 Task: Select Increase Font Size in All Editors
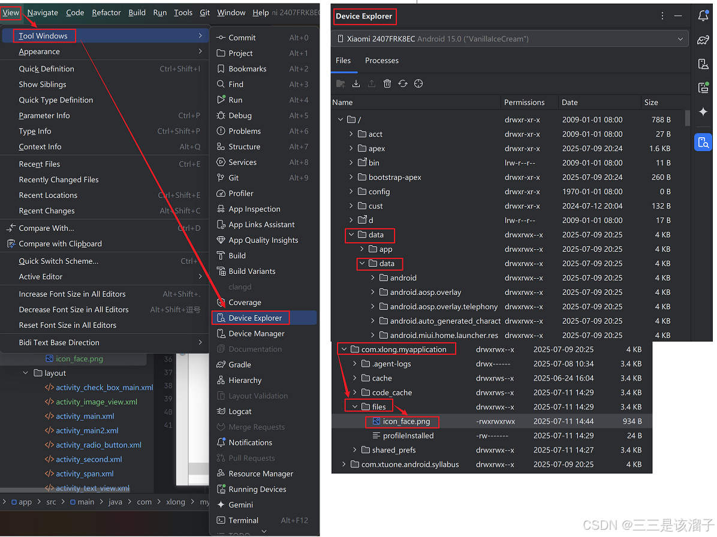coord(105,294)
